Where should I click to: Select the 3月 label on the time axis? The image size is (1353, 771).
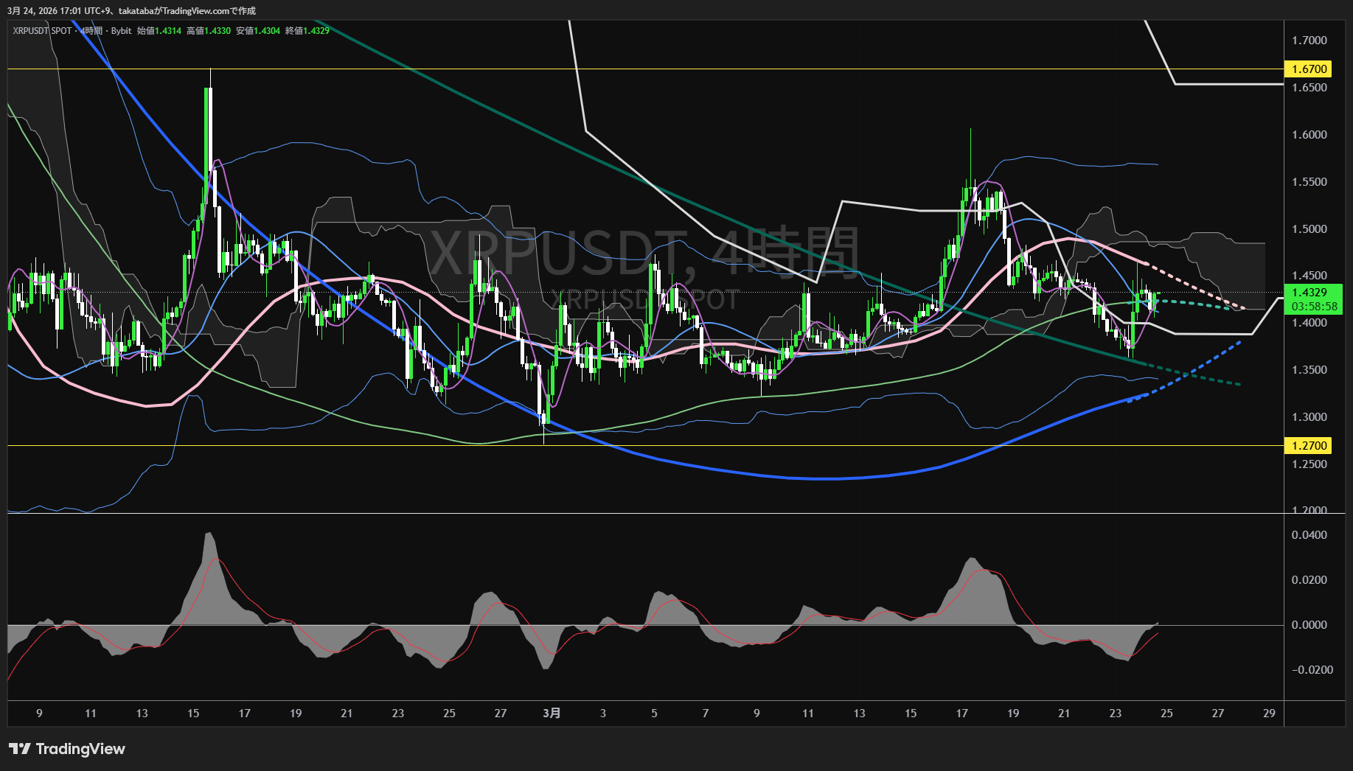pos(552,713)
